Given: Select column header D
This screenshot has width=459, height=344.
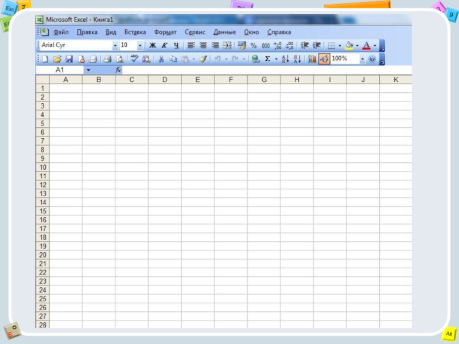Looking at the screenshot, I should [x=164, y=80].
